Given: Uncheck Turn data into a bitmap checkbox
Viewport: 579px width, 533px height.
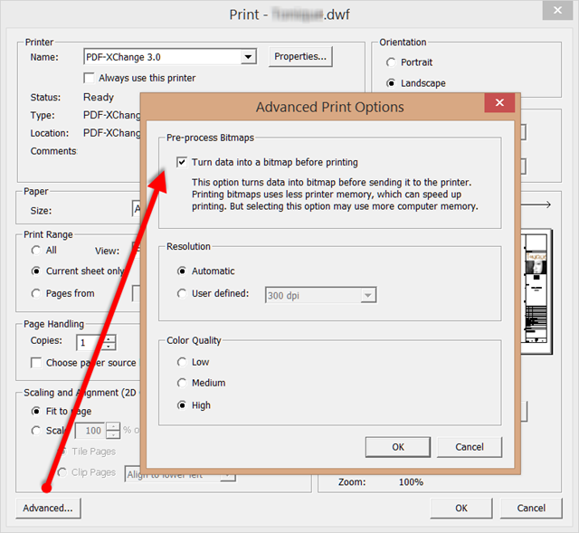Looking at the screenshot, I should (x=183, y=163).
